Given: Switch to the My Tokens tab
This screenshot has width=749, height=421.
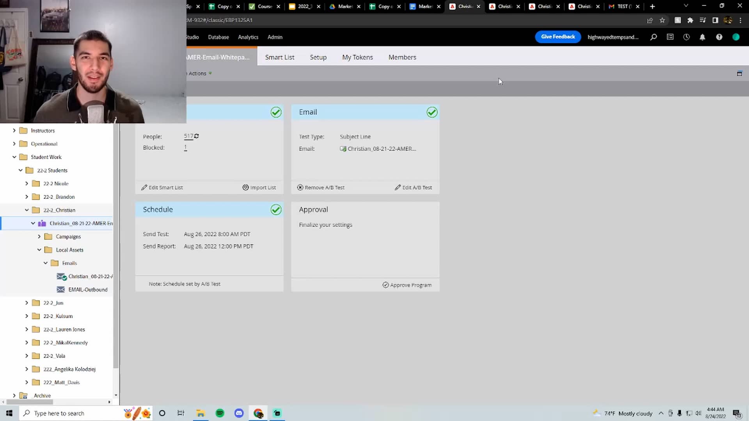Looking at the screenshot, I should click(357, 57).
